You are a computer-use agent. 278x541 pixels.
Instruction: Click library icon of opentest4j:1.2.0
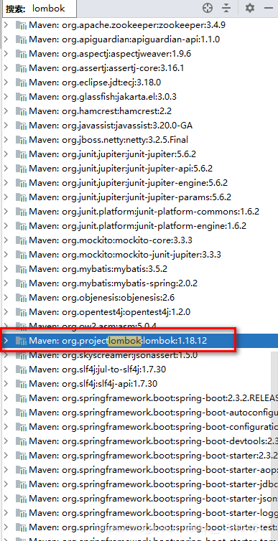click(x=21, y=312)
